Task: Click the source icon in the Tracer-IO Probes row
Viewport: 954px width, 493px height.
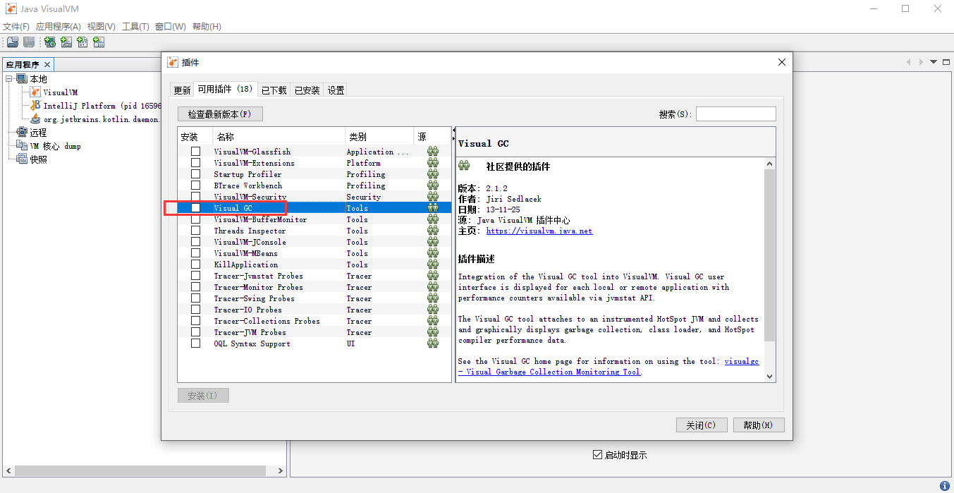Action: [x=433, y=310]
